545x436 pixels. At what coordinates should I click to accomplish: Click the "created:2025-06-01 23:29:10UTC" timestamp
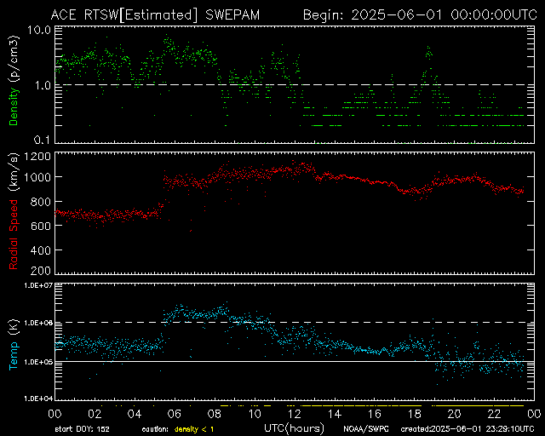[468, 429]
